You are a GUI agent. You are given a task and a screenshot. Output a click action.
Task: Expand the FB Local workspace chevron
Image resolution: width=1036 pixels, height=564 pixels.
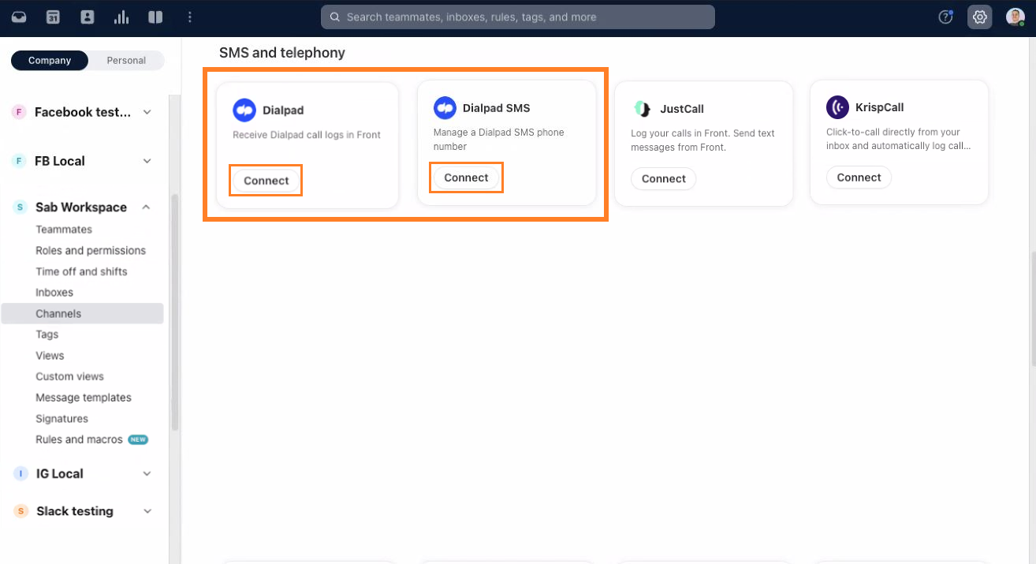[x=147, y=162]
